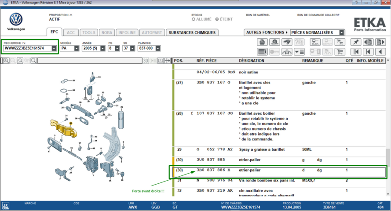Open the SG dropdown
The width and height of the screenshot is (391, 211).
click(132, 48)
